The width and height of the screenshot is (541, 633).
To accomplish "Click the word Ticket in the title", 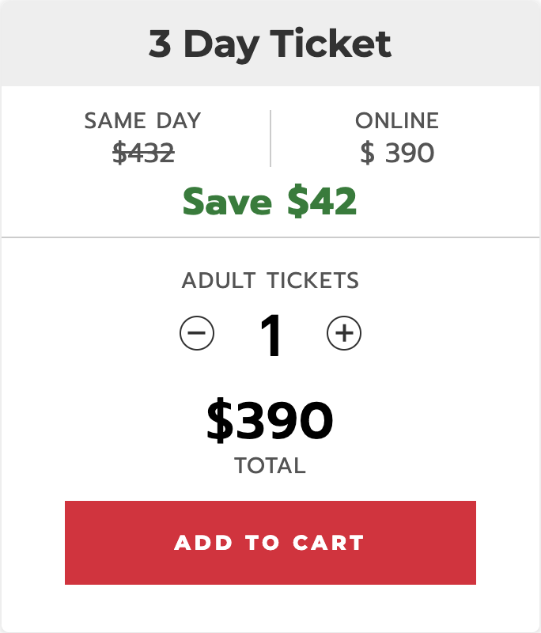I will tap(331, 44).
